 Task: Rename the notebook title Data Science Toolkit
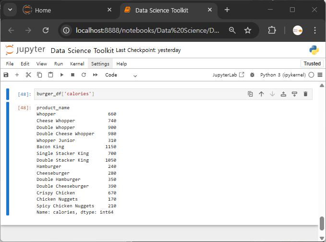[x=82, y=51]
